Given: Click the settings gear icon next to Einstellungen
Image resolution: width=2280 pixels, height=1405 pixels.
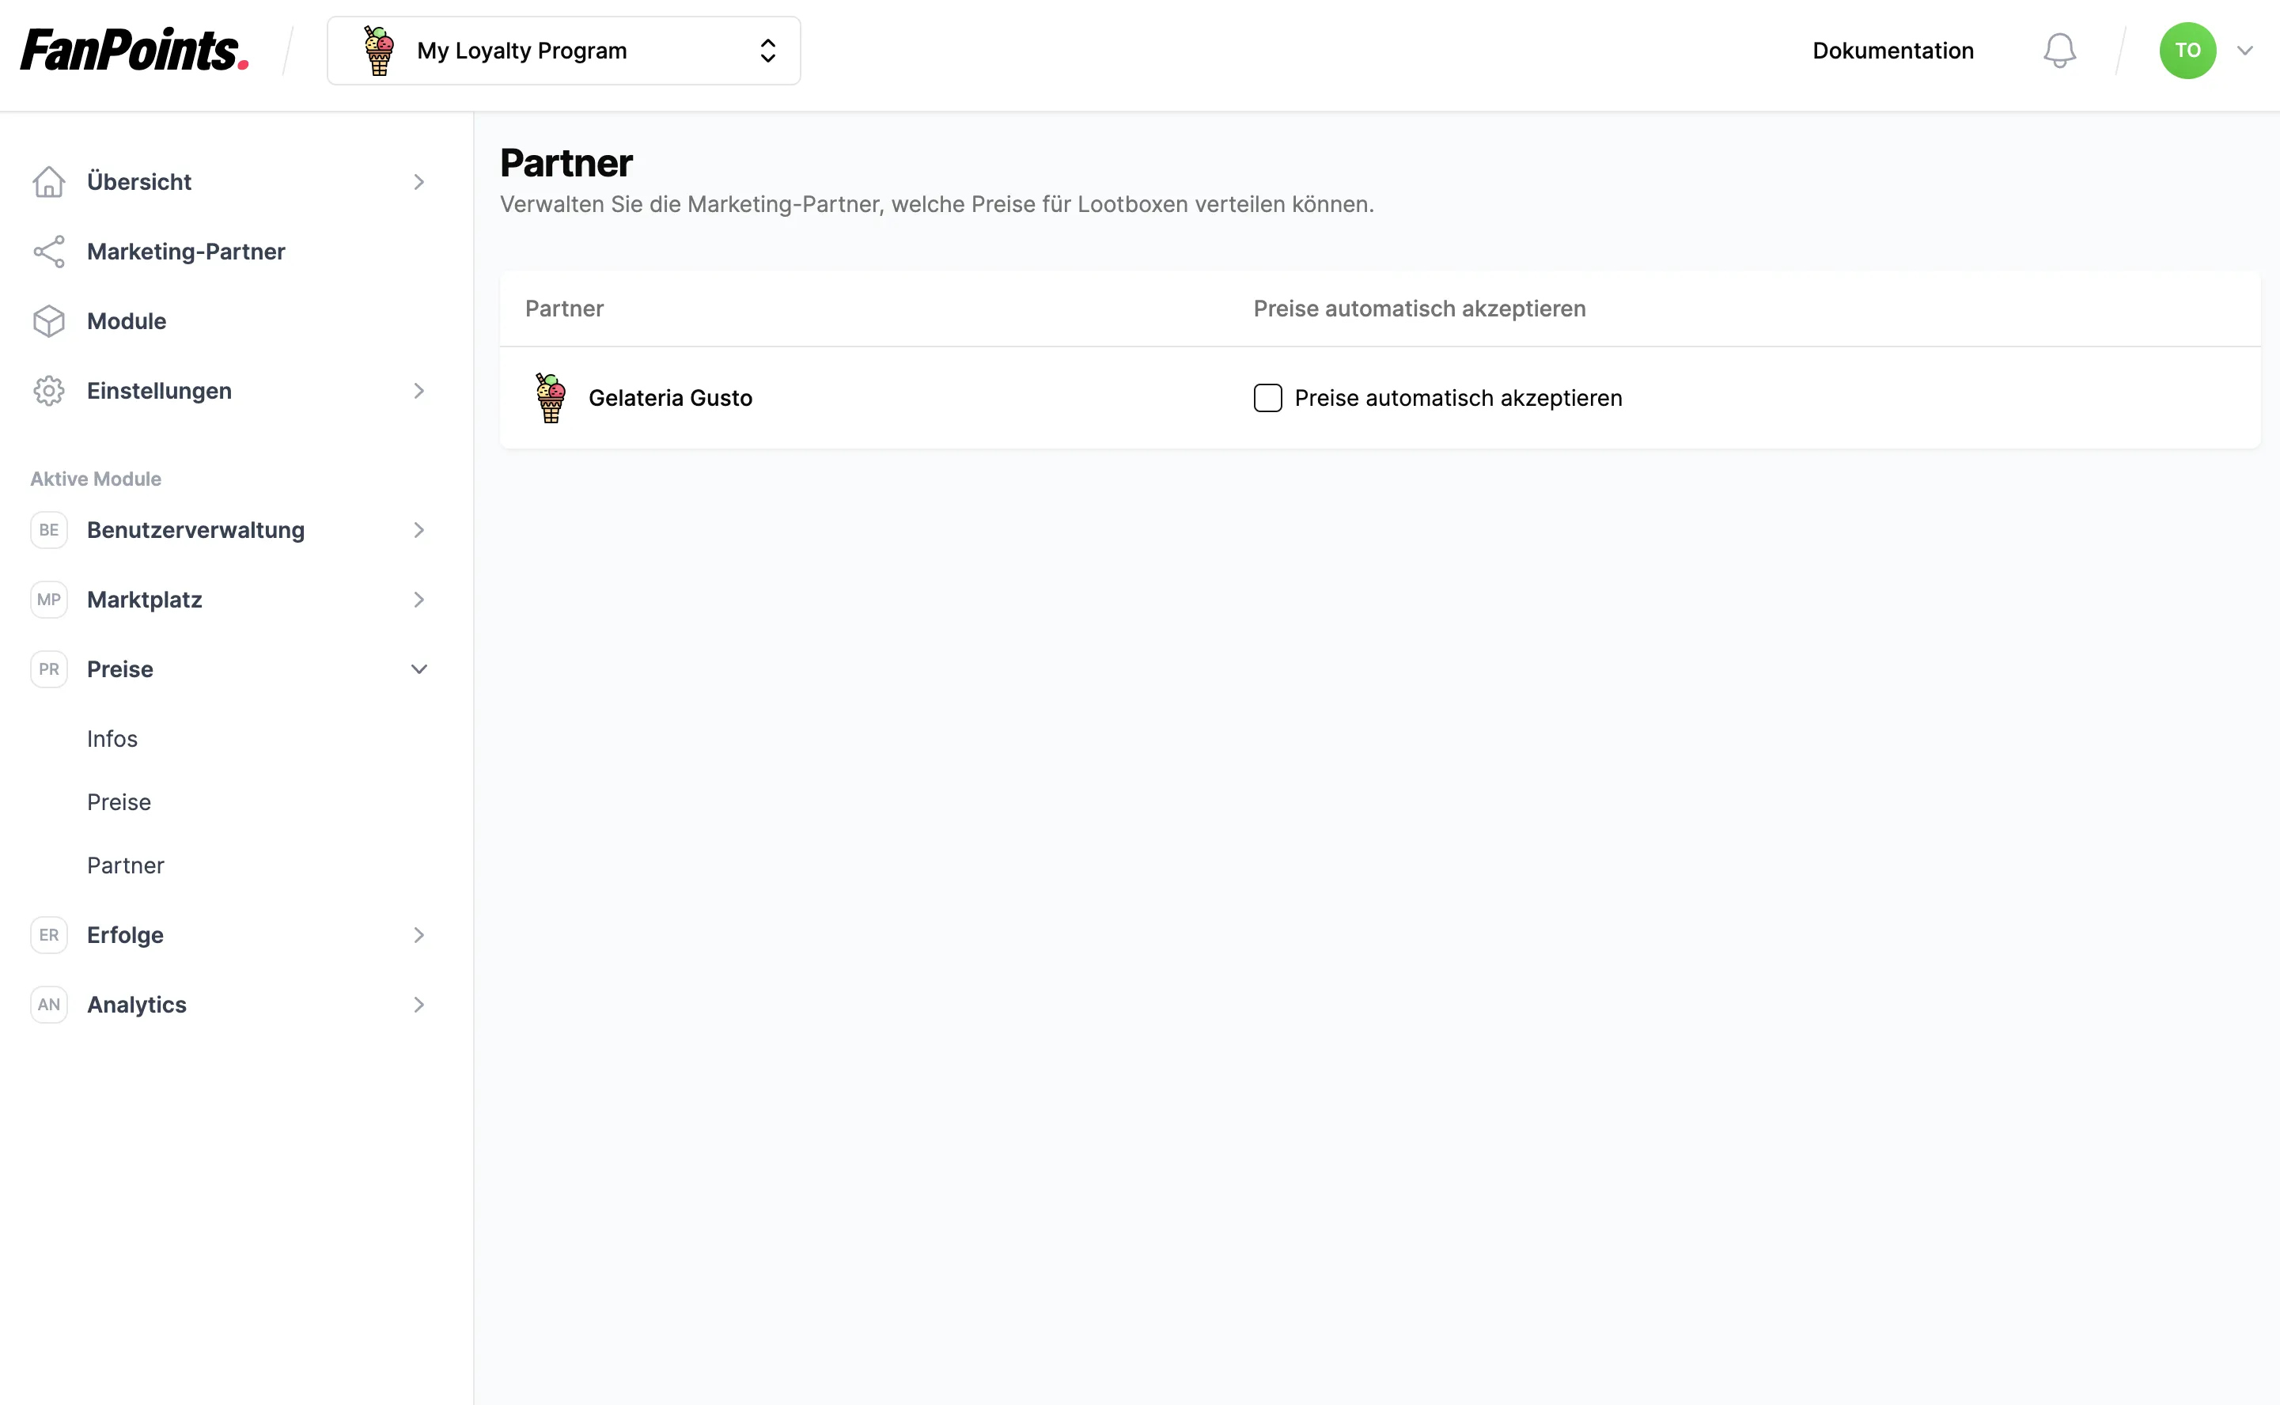Looking at the screenshot, I should coord(49,391).
